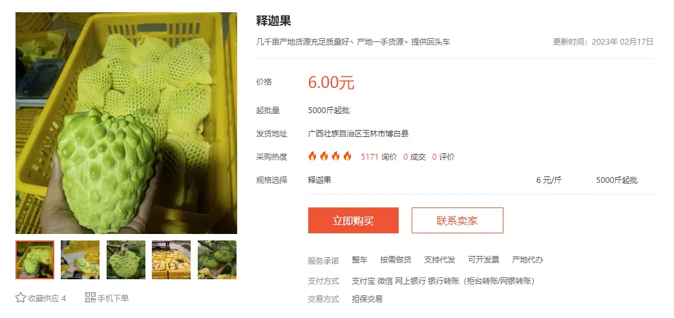674x318 pixels.
Task: Click the 0 评价 reviews count
Action: click(x=443, y=157)
